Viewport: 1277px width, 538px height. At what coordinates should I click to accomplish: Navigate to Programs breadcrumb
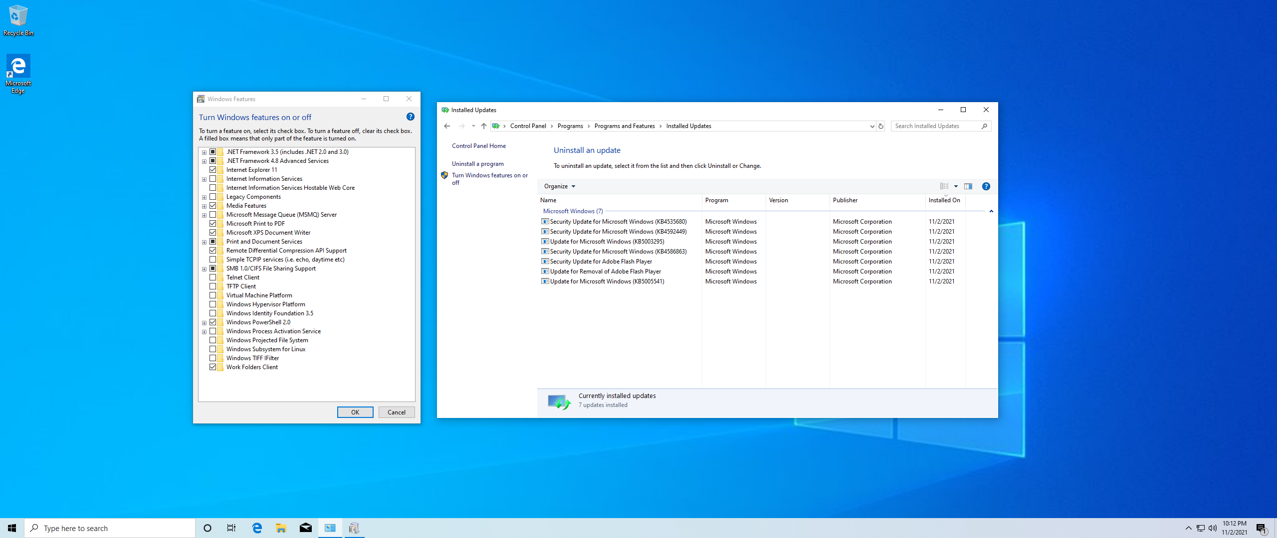tap(570, 126)
